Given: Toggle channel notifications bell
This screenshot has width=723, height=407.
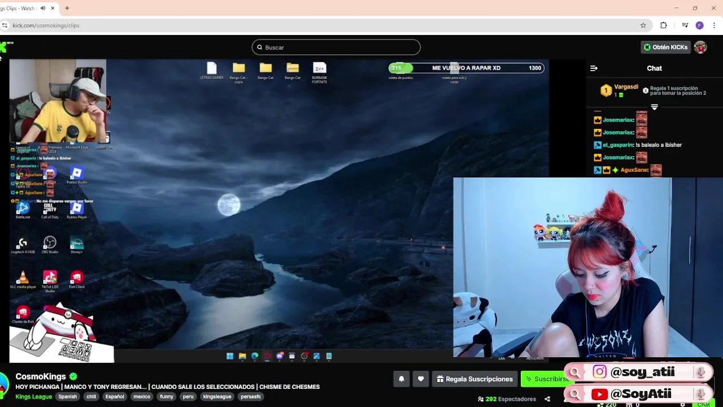Looking at the screenshot, I should click(x=402, y=379).
